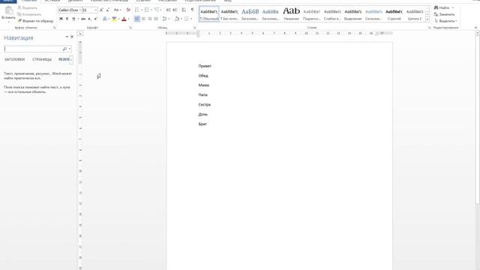
Task: Click the magnifier icon in navigation search
Action: pyautogui.click(x=64, y=49)
